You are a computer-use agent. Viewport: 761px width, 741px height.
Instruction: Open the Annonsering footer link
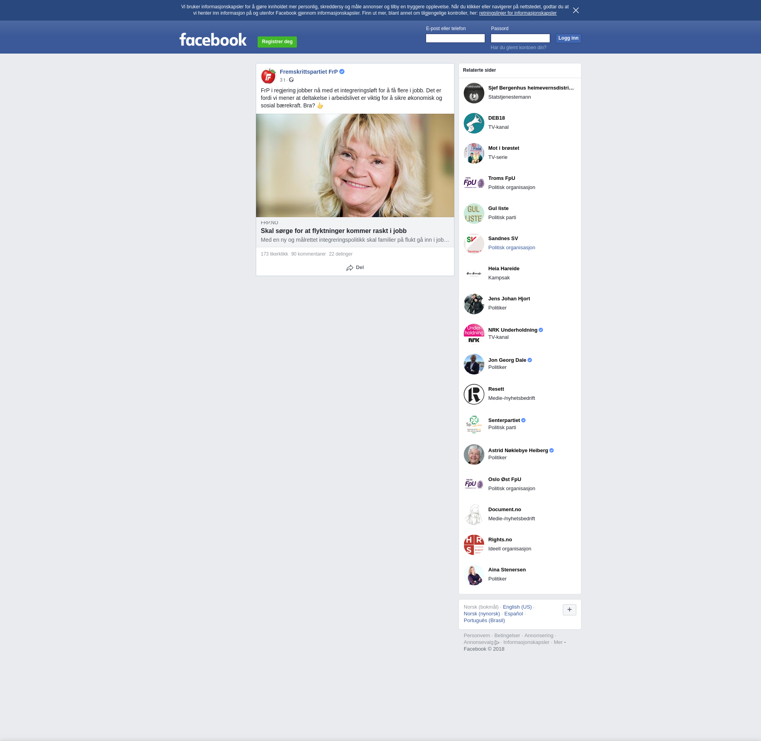tap(539, 636)
